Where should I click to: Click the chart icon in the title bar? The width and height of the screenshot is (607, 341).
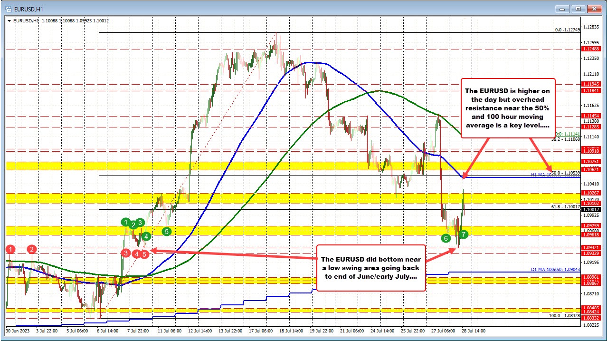7,9
